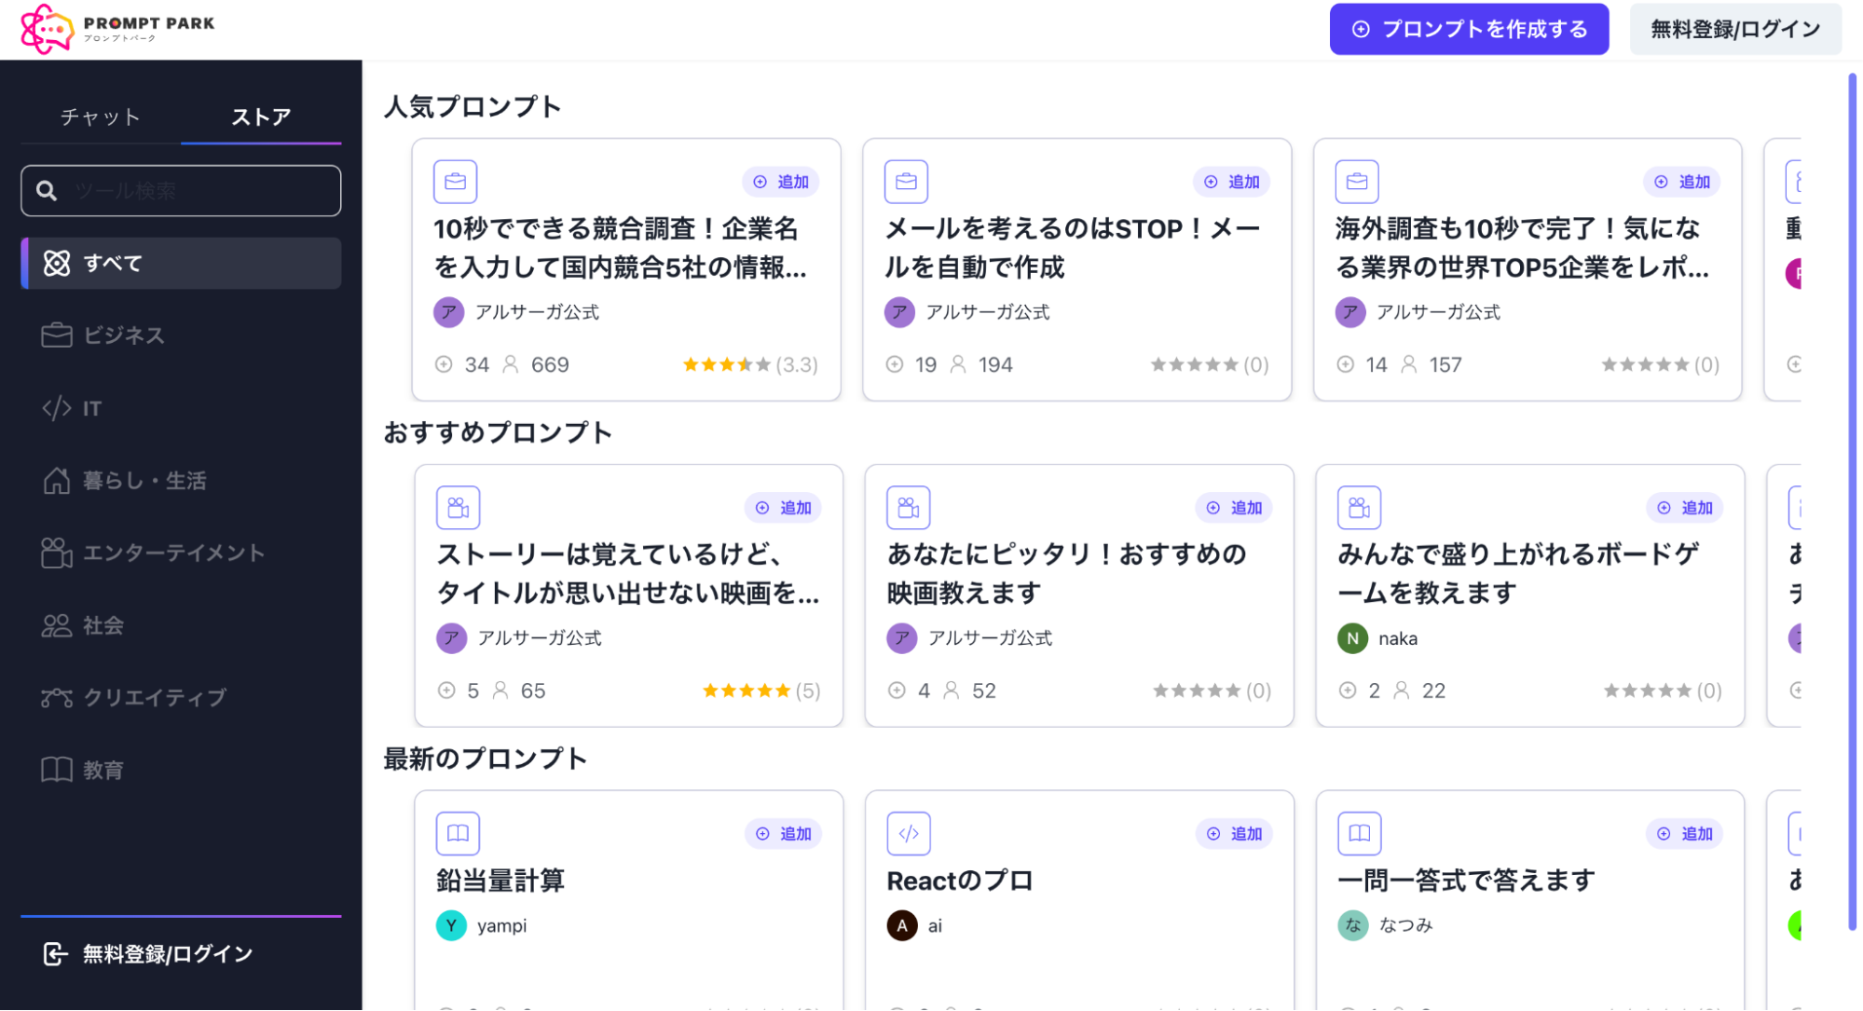Select the ストア tab
This screenshot has width=1863, height=1011.
[261, 117]
